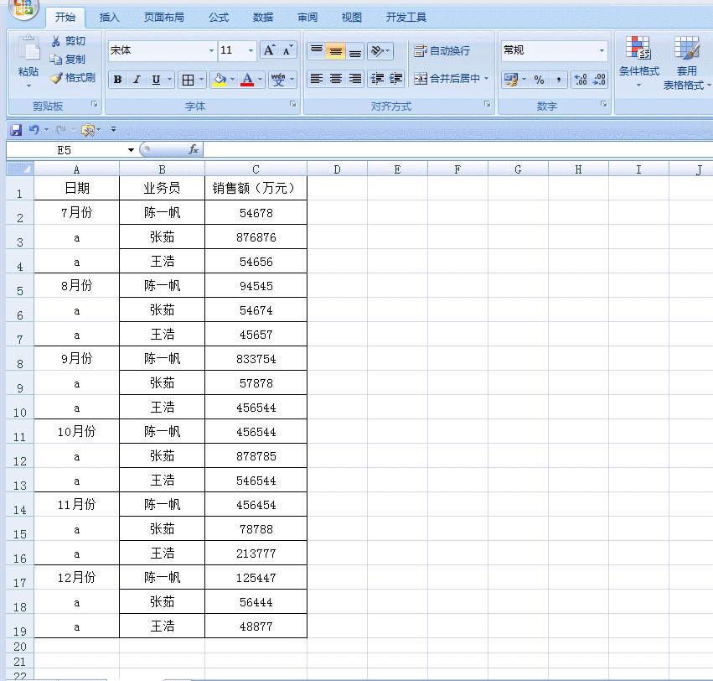Open the clipboard (剪贴板) dialog launcher

point(95,104)
